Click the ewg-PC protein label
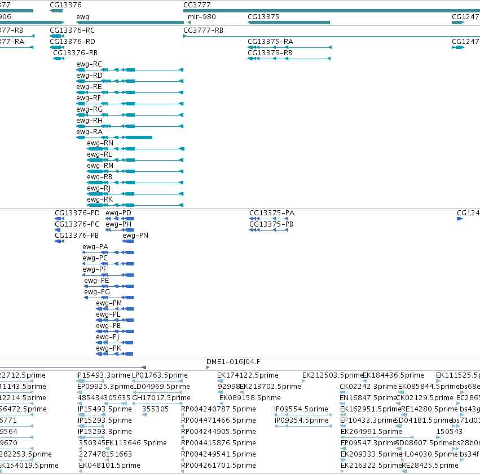Image resolution: width=480 pixels, height=474 pixels. (x=95, y=258)
